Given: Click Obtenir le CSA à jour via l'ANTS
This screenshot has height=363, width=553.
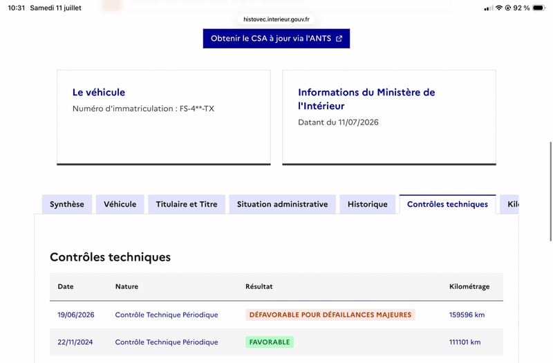Looking at the screenshot, I should pos(276,39).
